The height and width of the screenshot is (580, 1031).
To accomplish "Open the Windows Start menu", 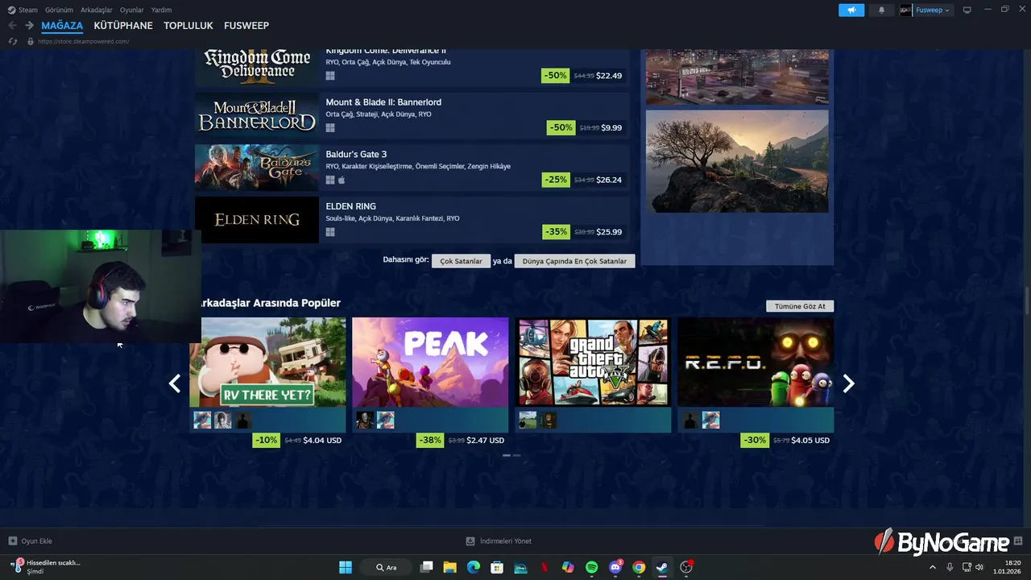I will tap(346, 567).
